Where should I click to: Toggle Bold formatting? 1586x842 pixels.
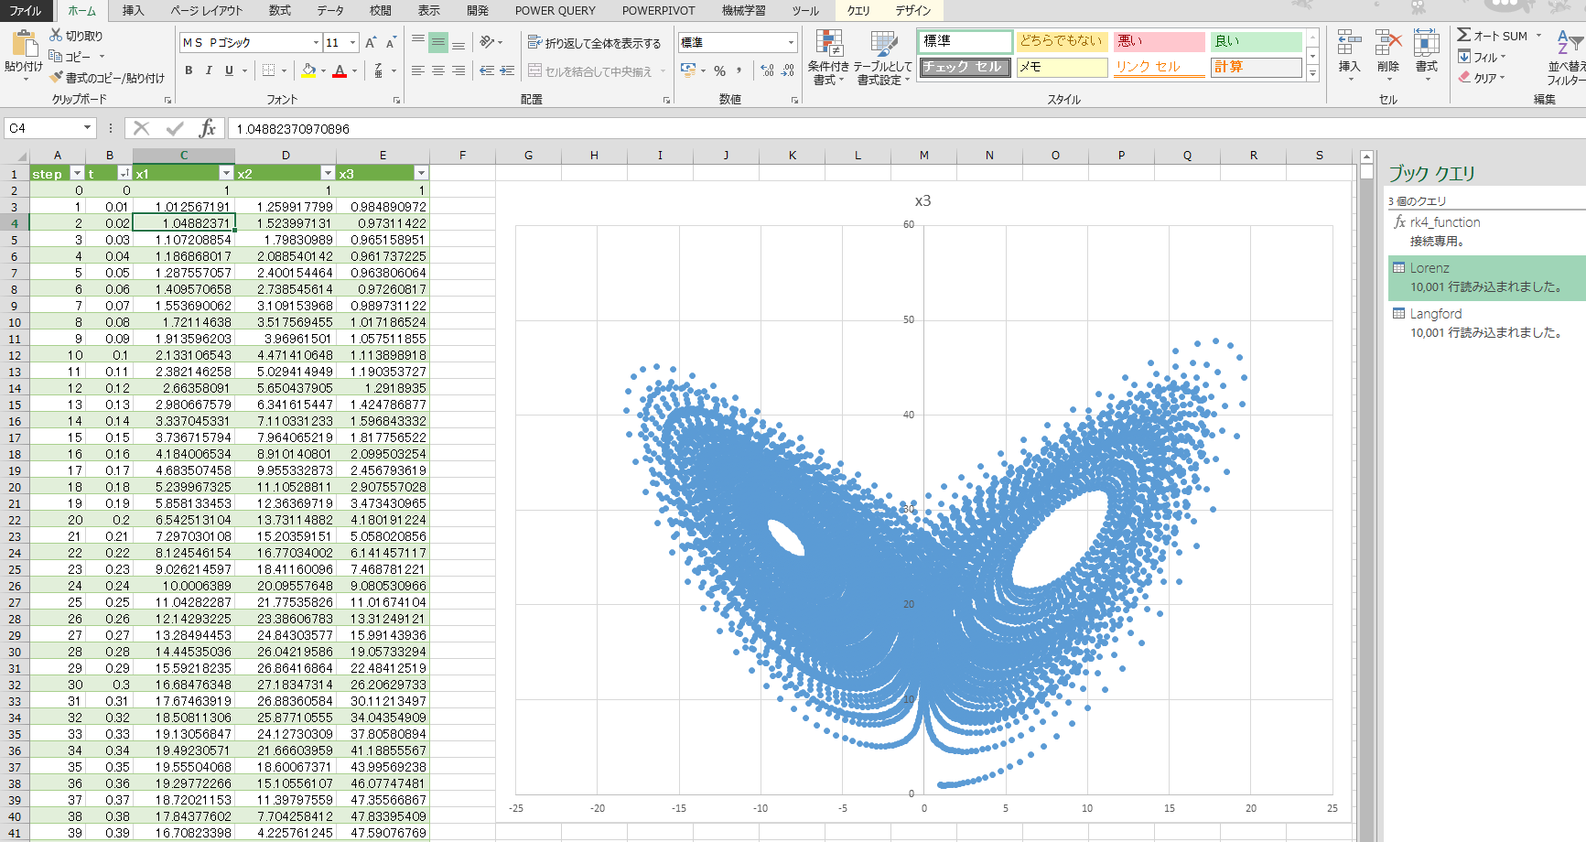click(x=189, y=70)
